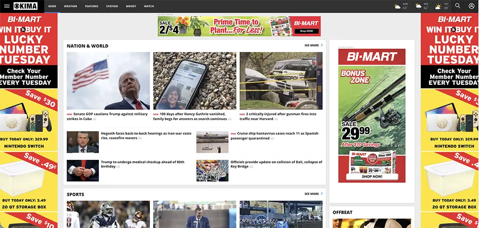Read 2 critically injured near Harvard story
The image size is (479, 228).
(x=278, y=116)
